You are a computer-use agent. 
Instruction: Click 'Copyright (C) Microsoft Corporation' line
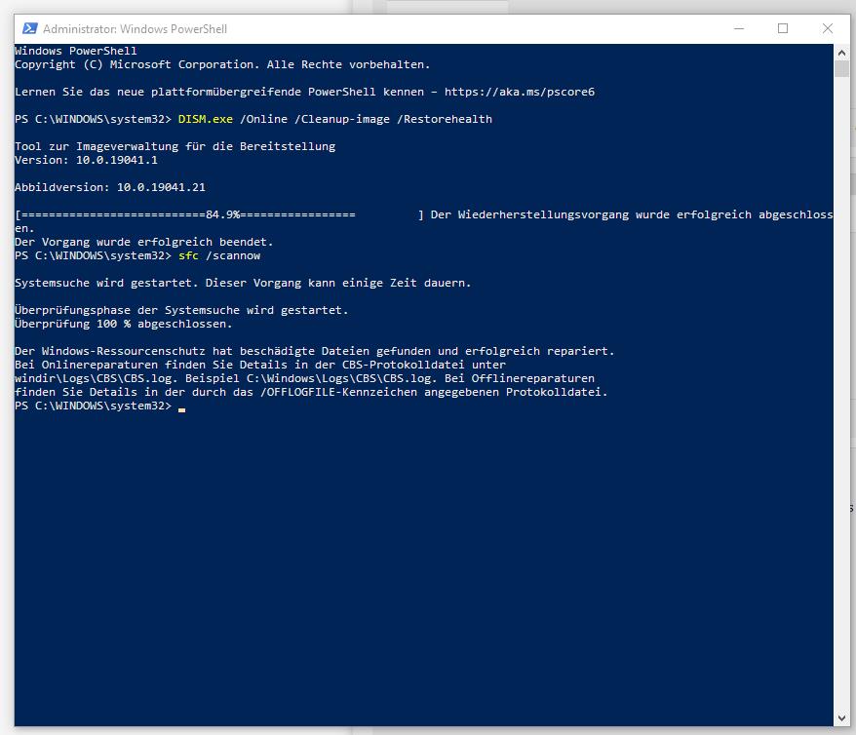click(222, 64)
